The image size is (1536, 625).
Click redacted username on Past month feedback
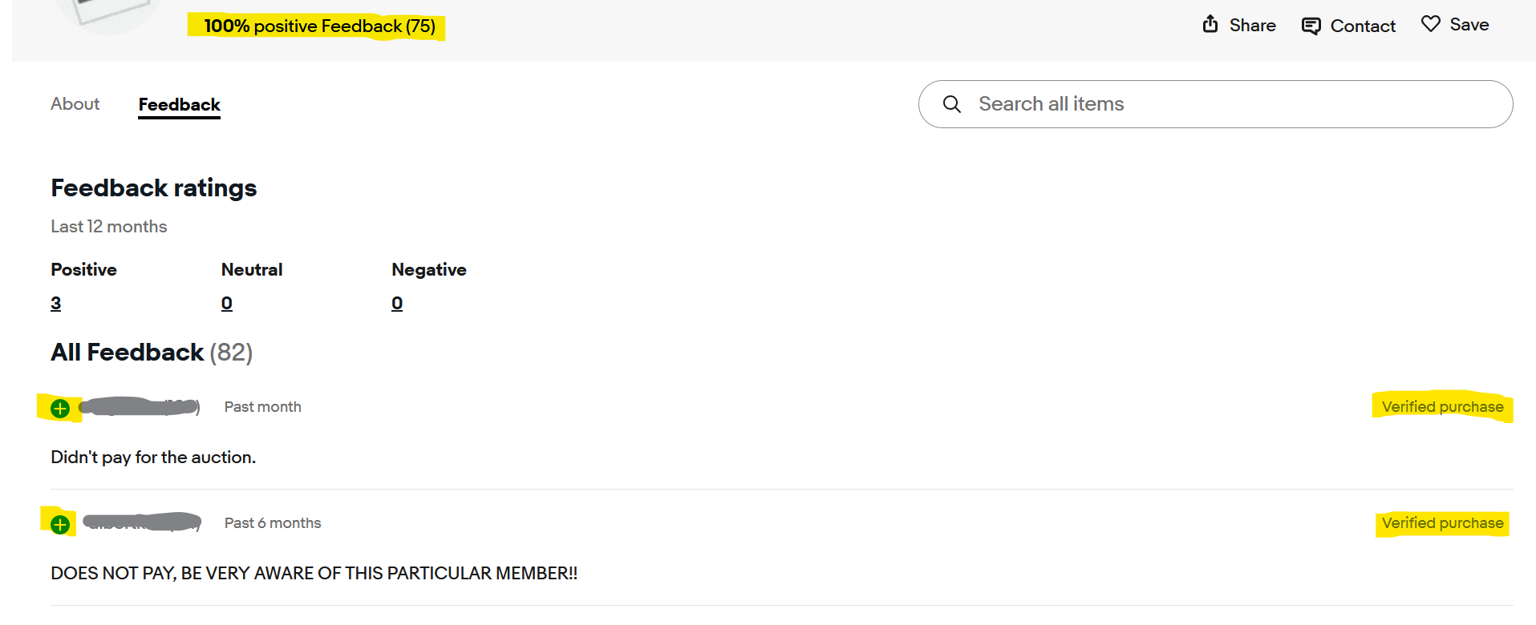pyautogui.click(x=139, y=407)
